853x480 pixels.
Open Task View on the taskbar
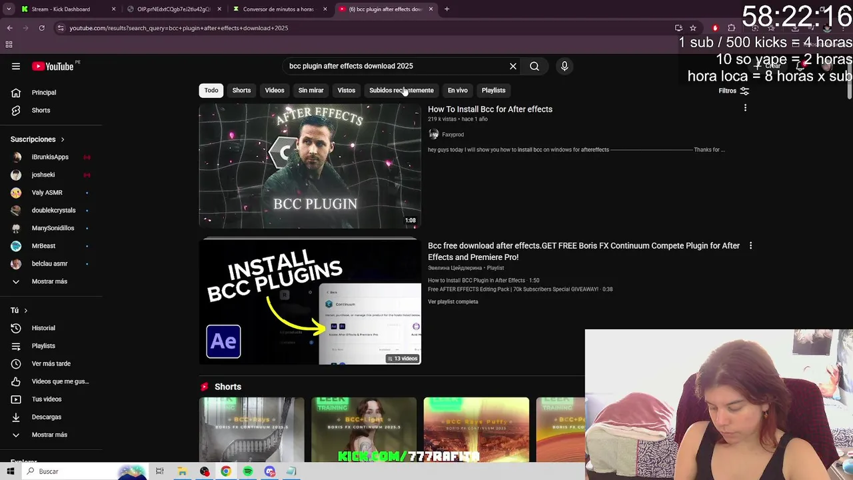tap(159, 471)
